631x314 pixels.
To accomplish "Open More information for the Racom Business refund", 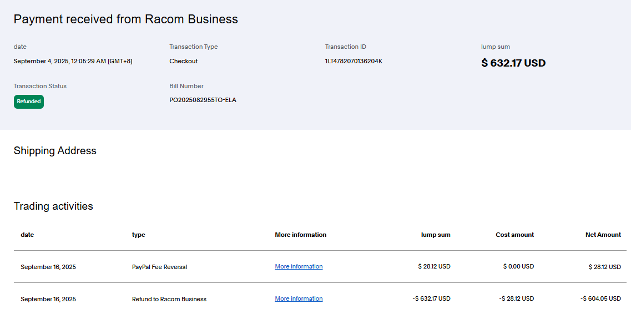I will point(299,298).
